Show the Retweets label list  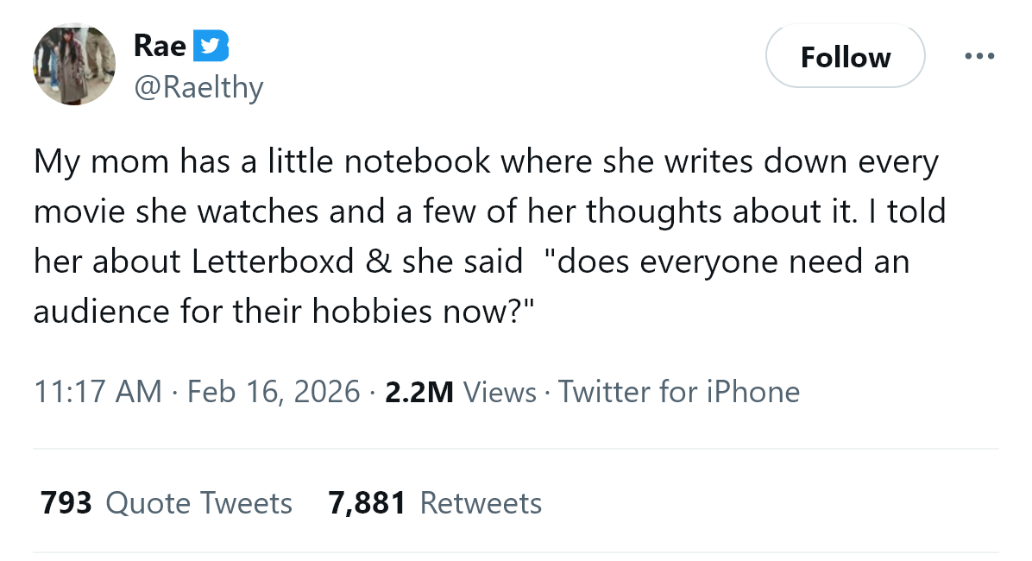481,502
